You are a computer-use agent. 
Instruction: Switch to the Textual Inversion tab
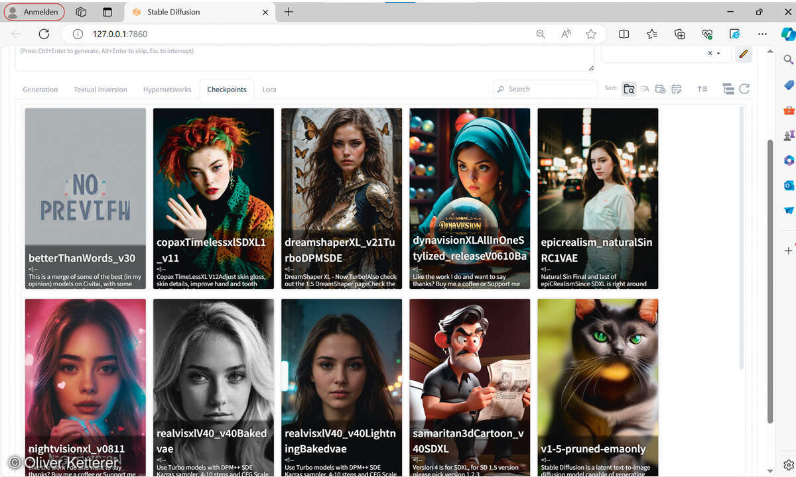coord(100,89)
